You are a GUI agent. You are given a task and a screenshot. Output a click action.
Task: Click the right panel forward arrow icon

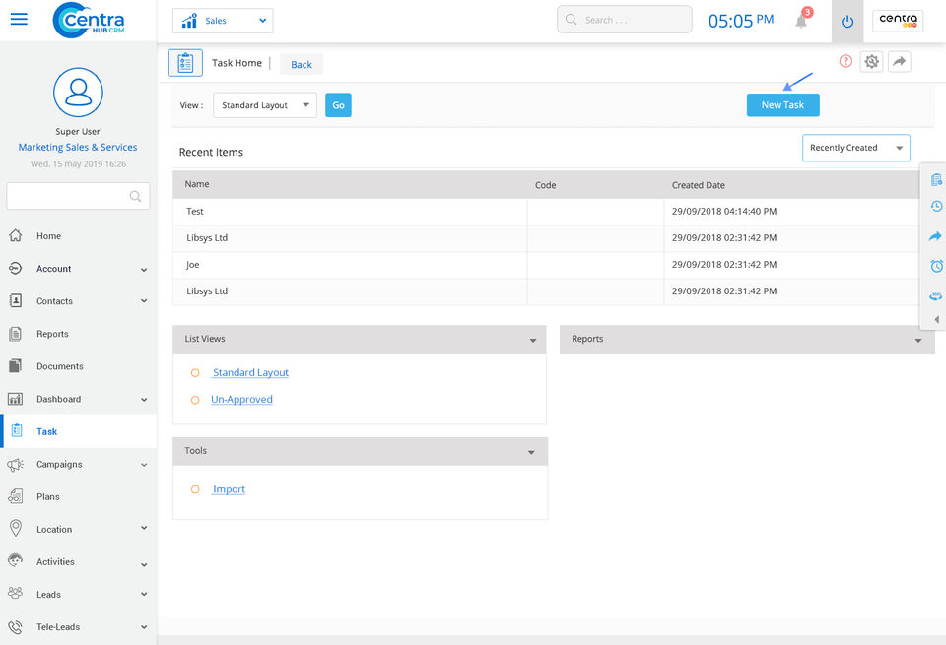[x=935, y=236]
